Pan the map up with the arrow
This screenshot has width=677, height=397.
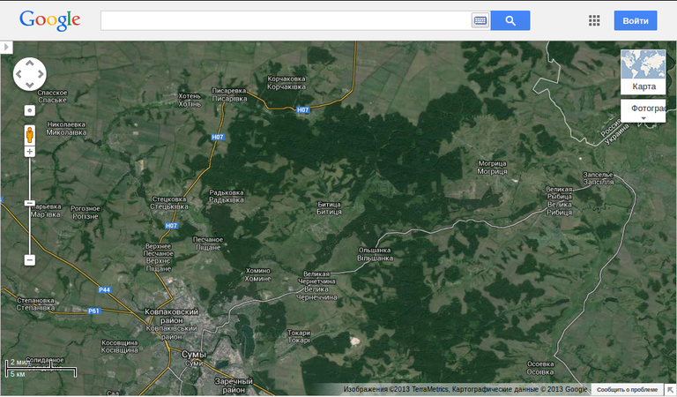(29, 64)
